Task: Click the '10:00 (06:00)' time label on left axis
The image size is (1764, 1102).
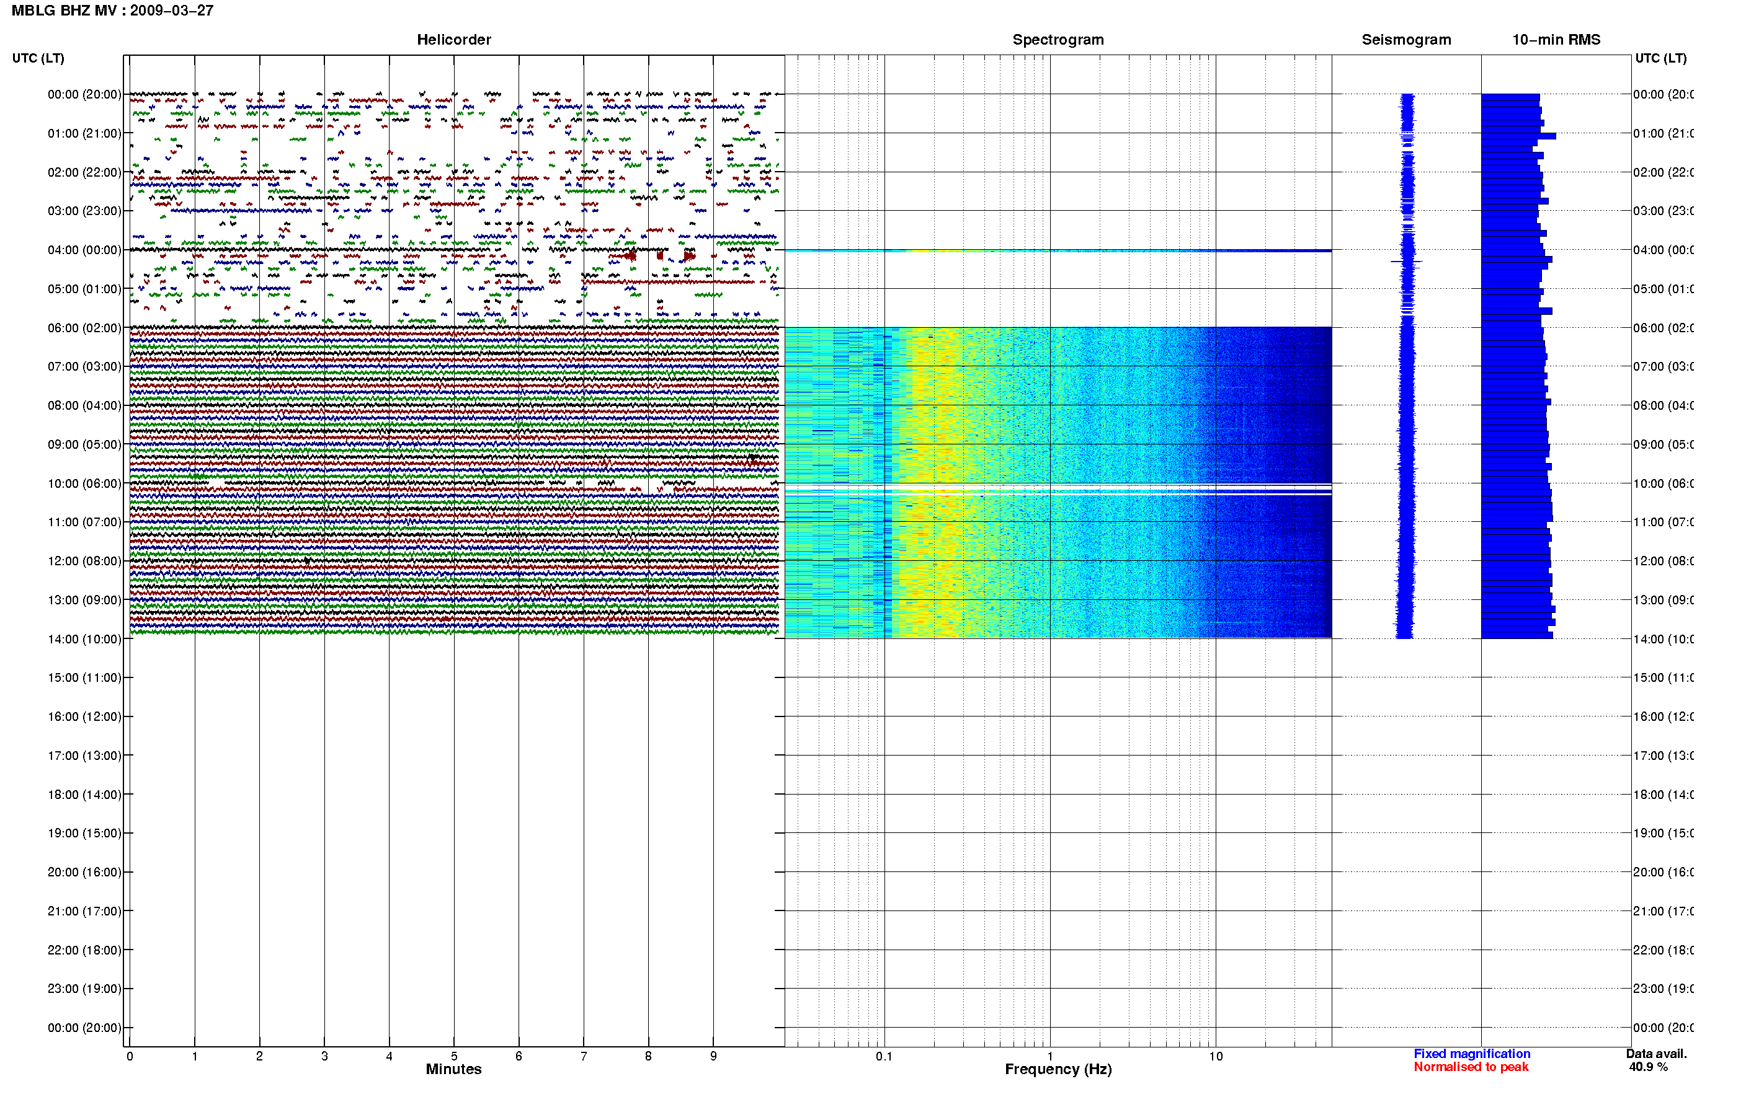Action: pos(84,484)
